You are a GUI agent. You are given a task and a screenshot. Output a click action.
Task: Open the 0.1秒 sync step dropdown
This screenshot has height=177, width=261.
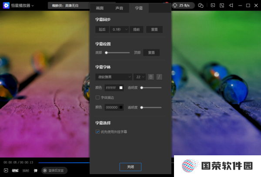point(119,29)
